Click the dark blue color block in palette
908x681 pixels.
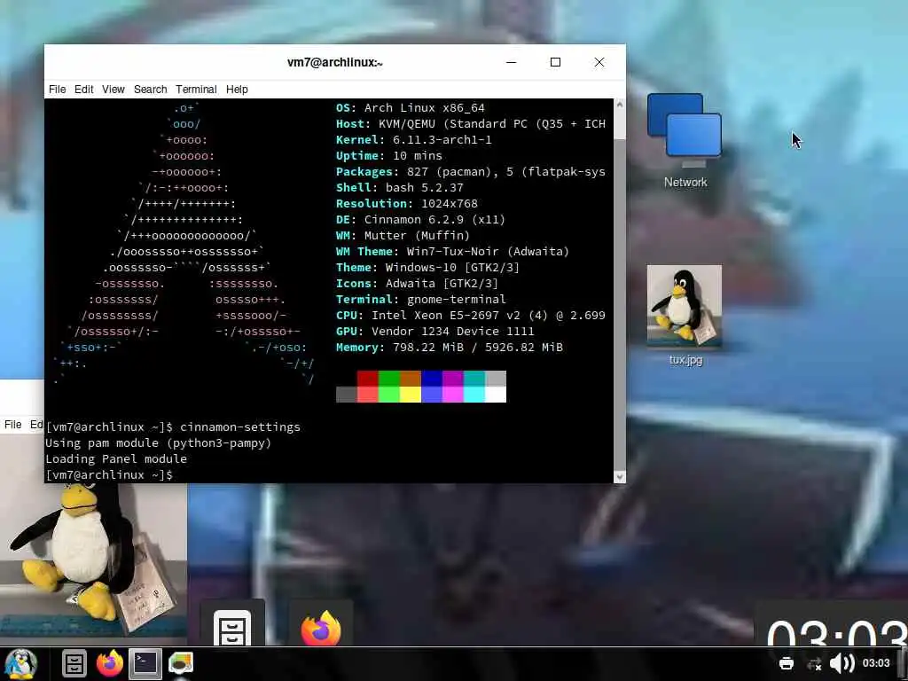pyautogui.click(x=432, y=378)
